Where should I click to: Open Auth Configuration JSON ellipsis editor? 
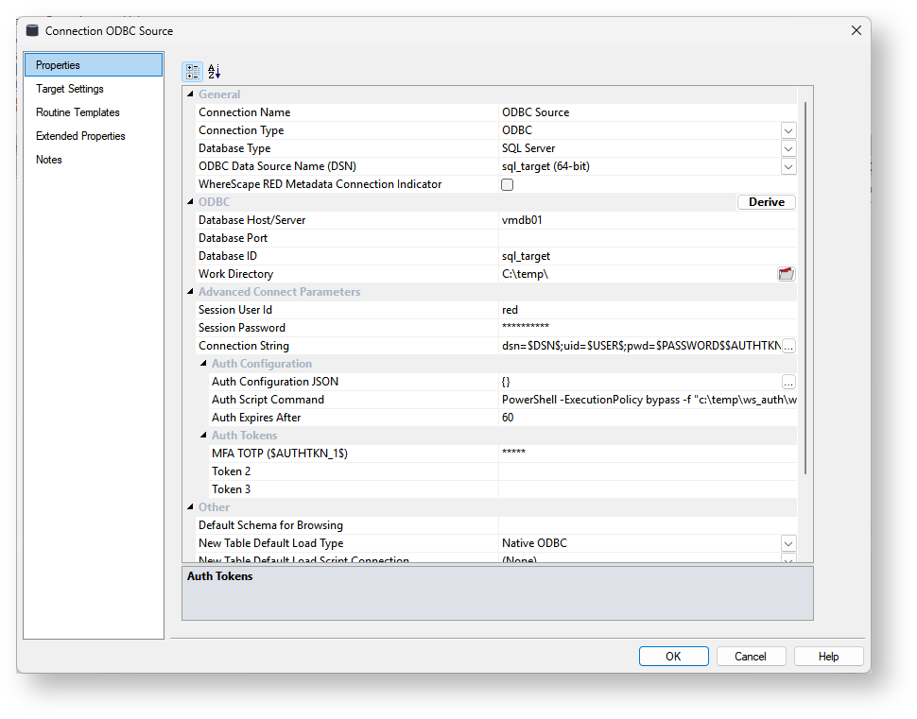788,382
